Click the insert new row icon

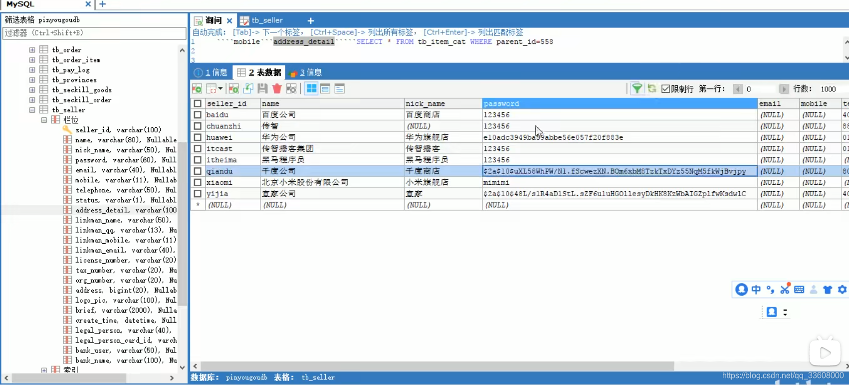[233, 89]
